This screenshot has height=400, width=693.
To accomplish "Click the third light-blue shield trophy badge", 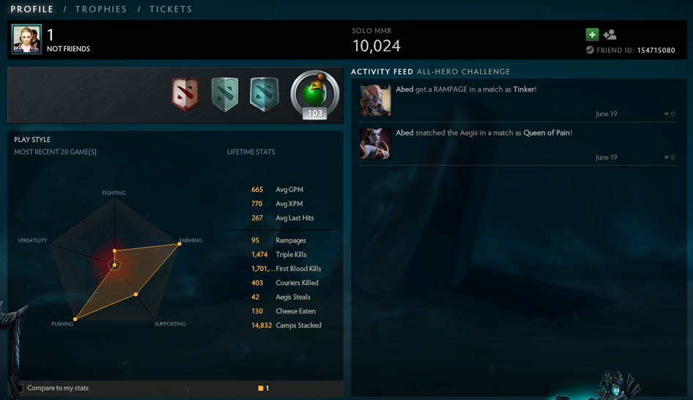I will 264,95.
